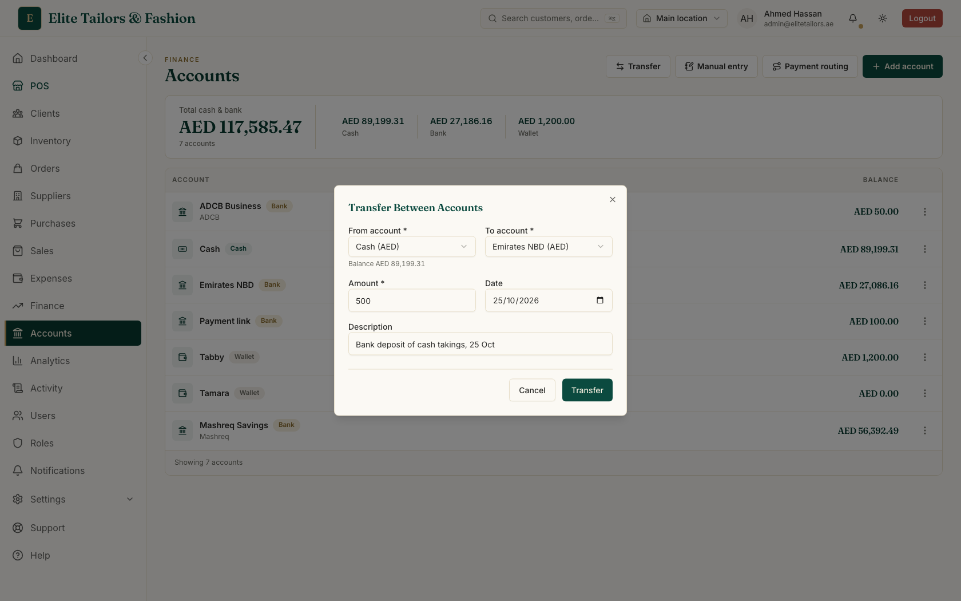Toggle the light/dark theme icon
This screenshot has height=601, width=961.
click(883, 18)
